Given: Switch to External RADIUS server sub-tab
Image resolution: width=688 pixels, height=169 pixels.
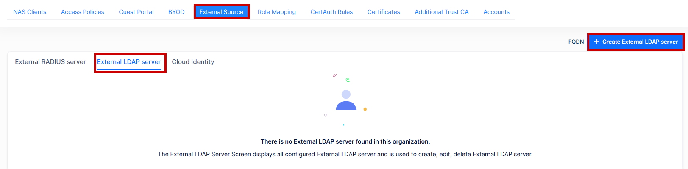Looking at the screenshot, I should coord(50,62).
